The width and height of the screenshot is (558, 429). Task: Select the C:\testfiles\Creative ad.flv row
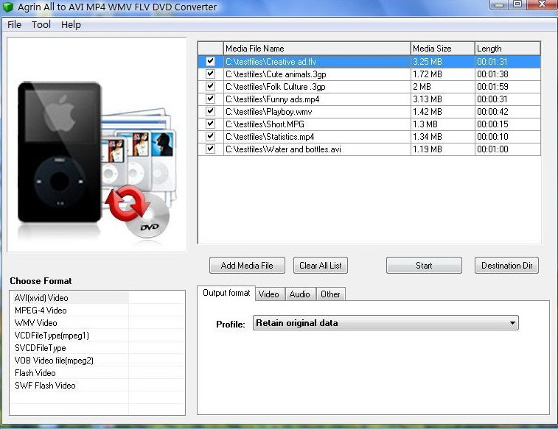pos(369,61)
